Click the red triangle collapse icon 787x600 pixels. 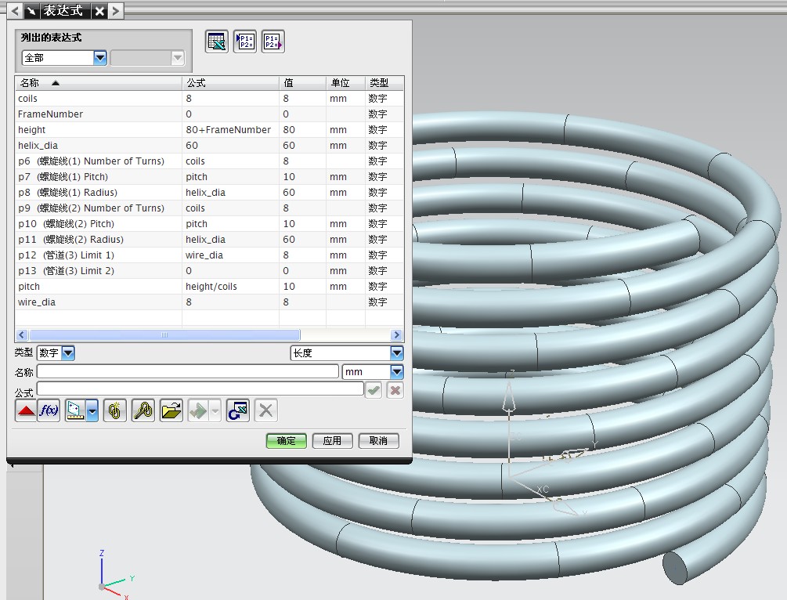(x=26, y=410)
